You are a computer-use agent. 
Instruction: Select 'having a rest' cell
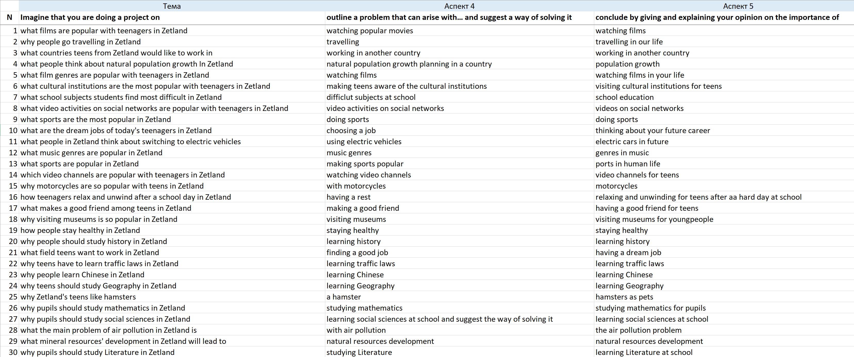(459, 197)
